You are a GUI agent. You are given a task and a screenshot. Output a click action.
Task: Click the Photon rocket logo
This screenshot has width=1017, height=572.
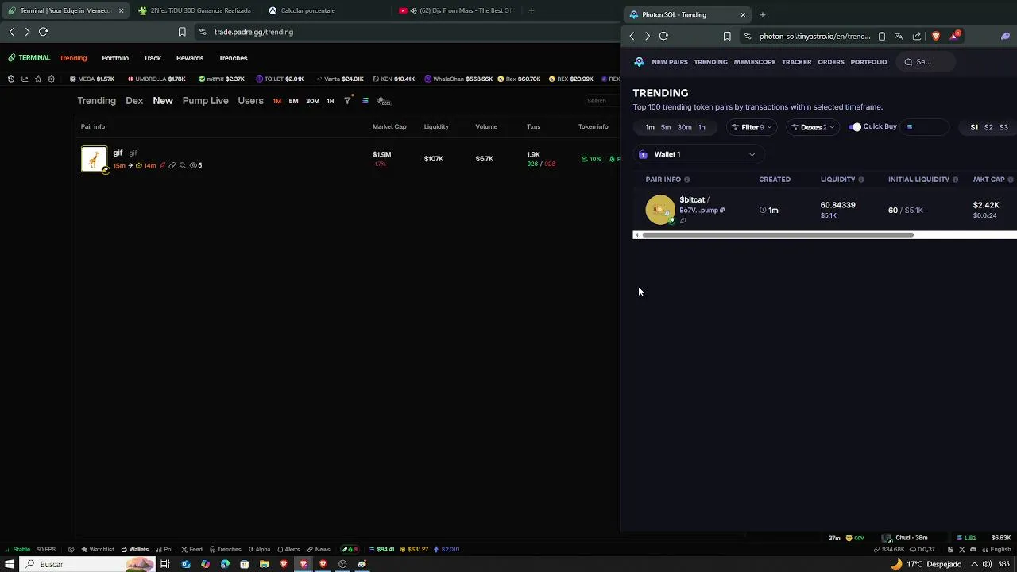pos(640,61)
